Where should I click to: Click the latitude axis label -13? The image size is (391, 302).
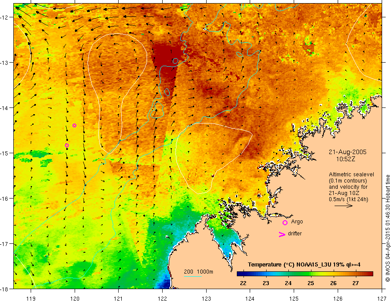tap(5, 63)
